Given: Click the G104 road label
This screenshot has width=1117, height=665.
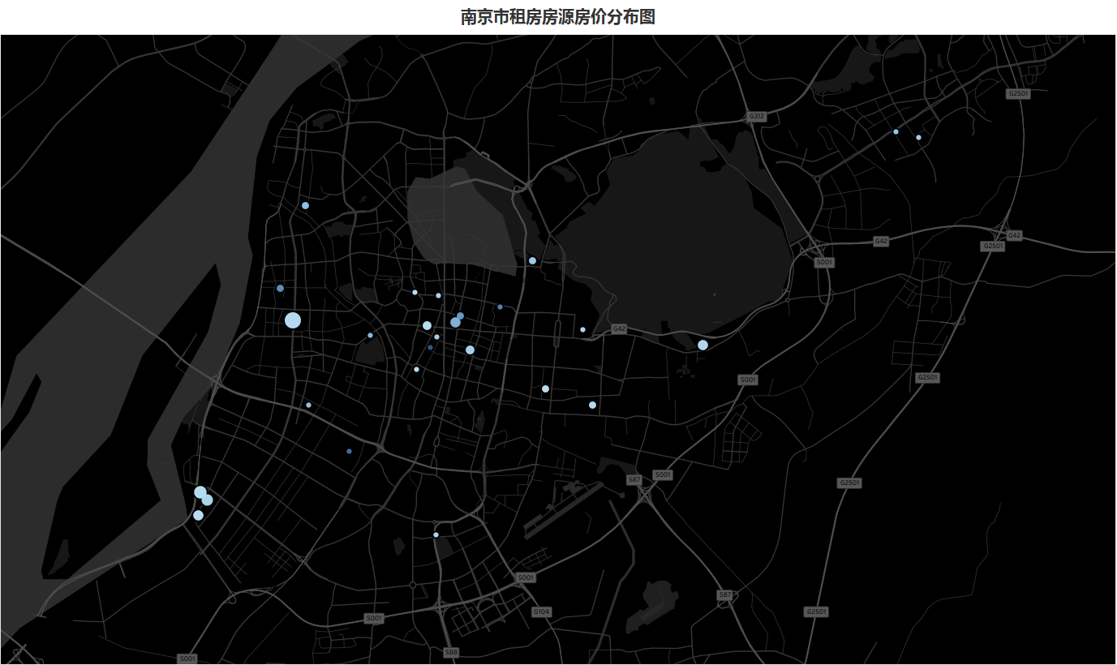Looking at the screenshot, I should click(x=541, y=611).
